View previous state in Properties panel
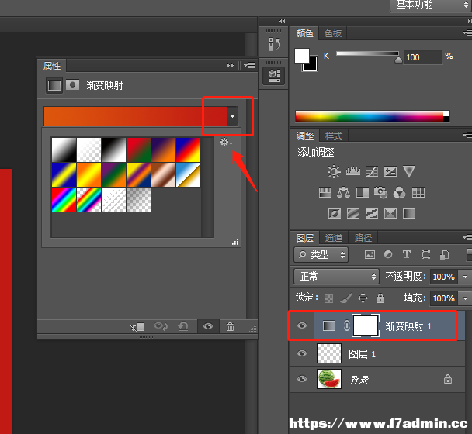The image size is (472, 434). pyautogui.click(x=161, y=326)
